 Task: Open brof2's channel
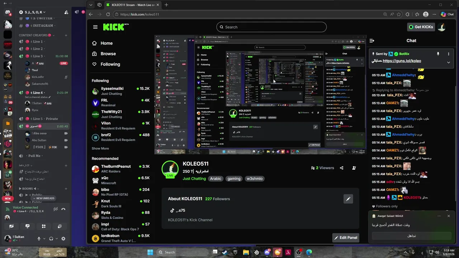pos(120,137)
